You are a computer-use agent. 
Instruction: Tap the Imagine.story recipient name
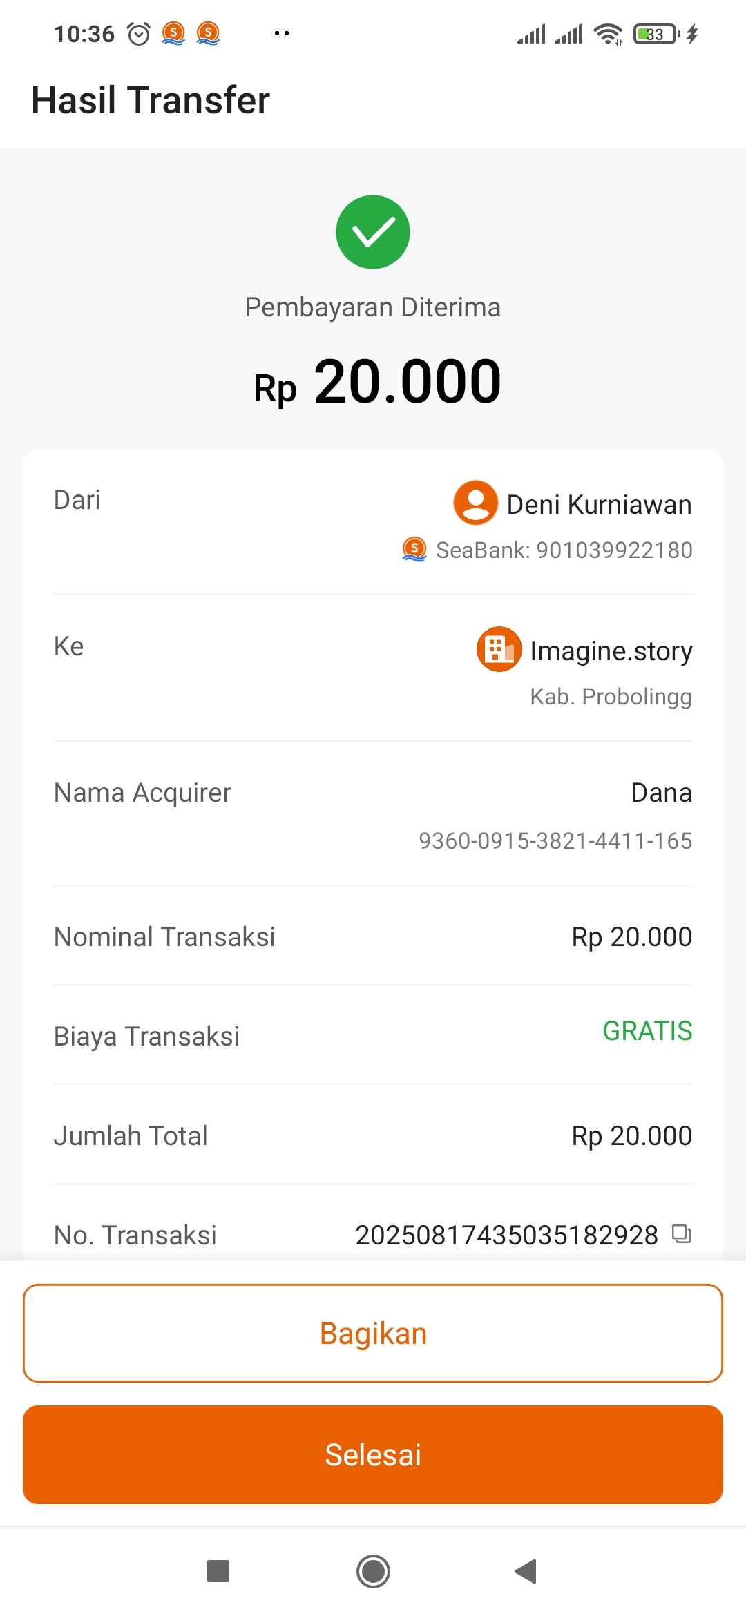[611, 651]
